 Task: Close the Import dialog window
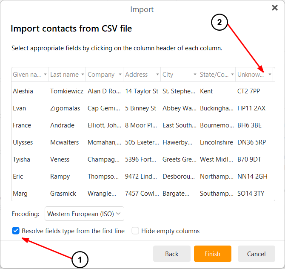[274, 8]
